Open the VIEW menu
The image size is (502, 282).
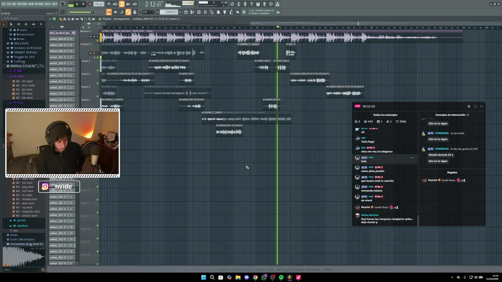(31, 4)
